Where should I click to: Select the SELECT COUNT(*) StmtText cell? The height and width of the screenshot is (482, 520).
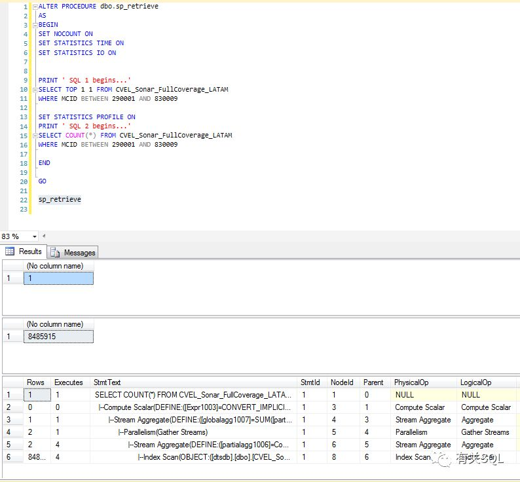point(193,395)
